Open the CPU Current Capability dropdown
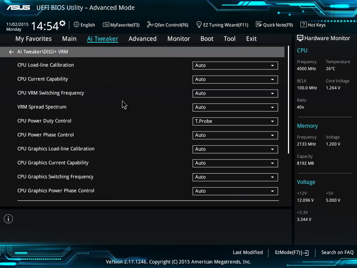This screenshot has width=357, height=268. pyautogui.click(x=235, y=80)
